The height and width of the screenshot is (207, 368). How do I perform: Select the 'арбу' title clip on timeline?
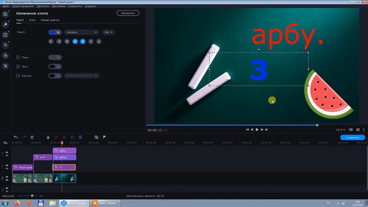coord(64,151)
